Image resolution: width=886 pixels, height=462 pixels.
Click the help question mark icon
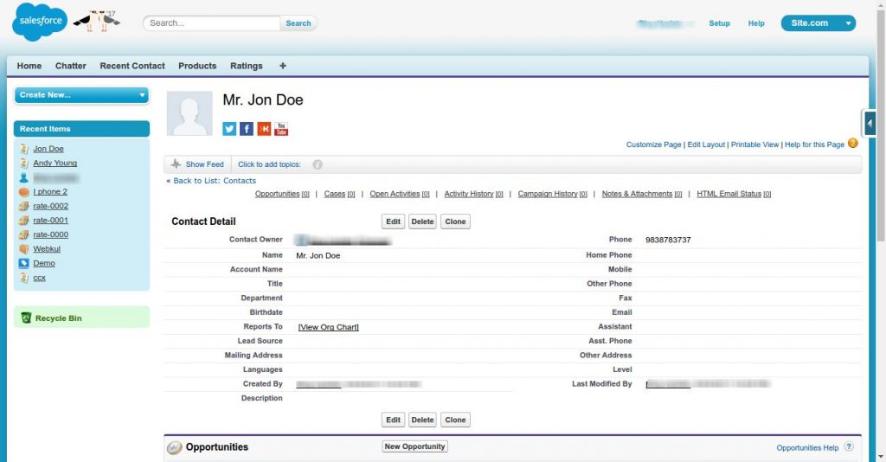pyautogui.click(x=853, y=144)
